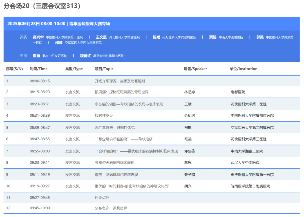Click topic 寻常型天疱疮的临床表现
The image size is (304, 217).
point(116,163)
